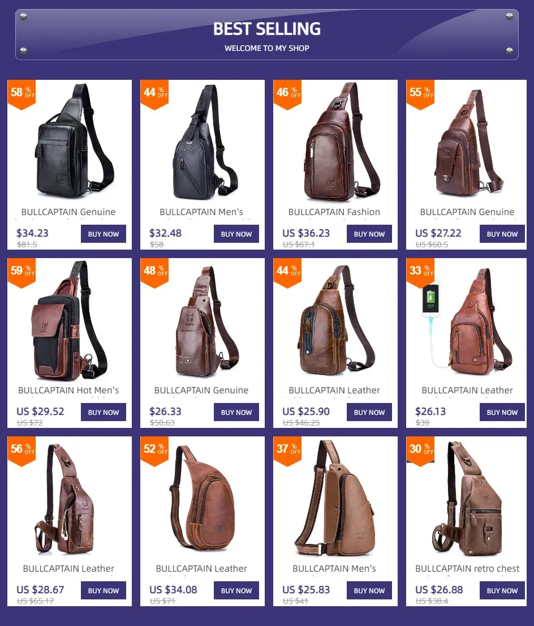Screen dimensions: 534x626
Task: Open the bag with phone charging image
Action: pos(466,320)
